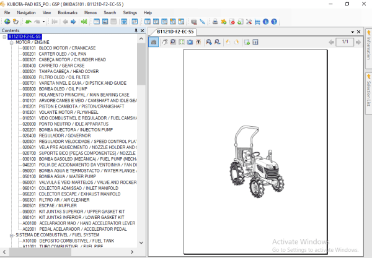Select the B1121D-F2-EC-S5 document tab
This screenshot has width=372, height=258.
[x=175, y=32]
